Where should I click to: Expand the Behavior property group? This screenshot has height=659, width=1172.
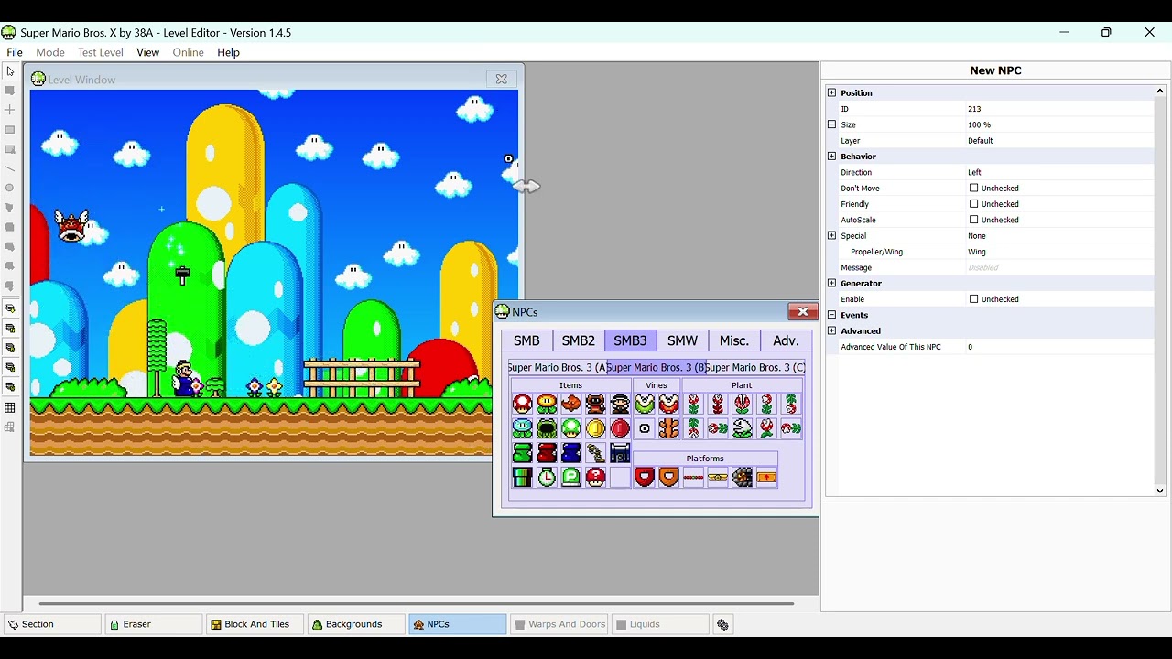coord(831,157)
